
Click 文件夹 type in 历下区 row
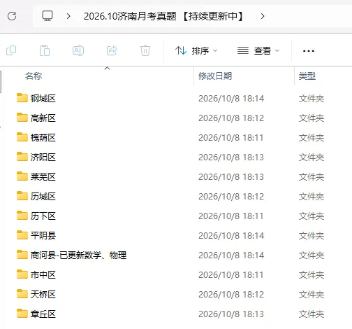(311, 216)
